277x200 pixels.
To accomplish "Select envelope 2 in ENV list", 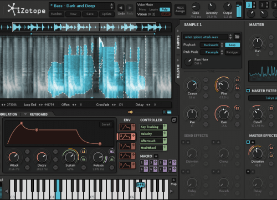I will click(x=127, y=137).
